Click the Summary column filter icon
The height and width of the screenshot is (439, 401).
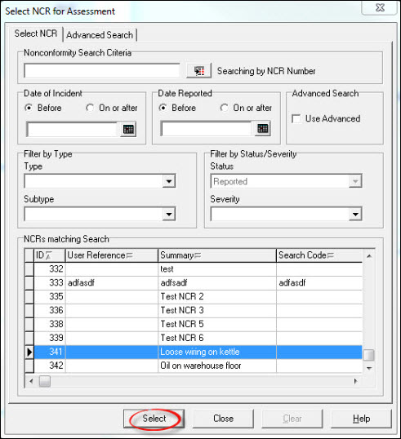coord(198,255)
